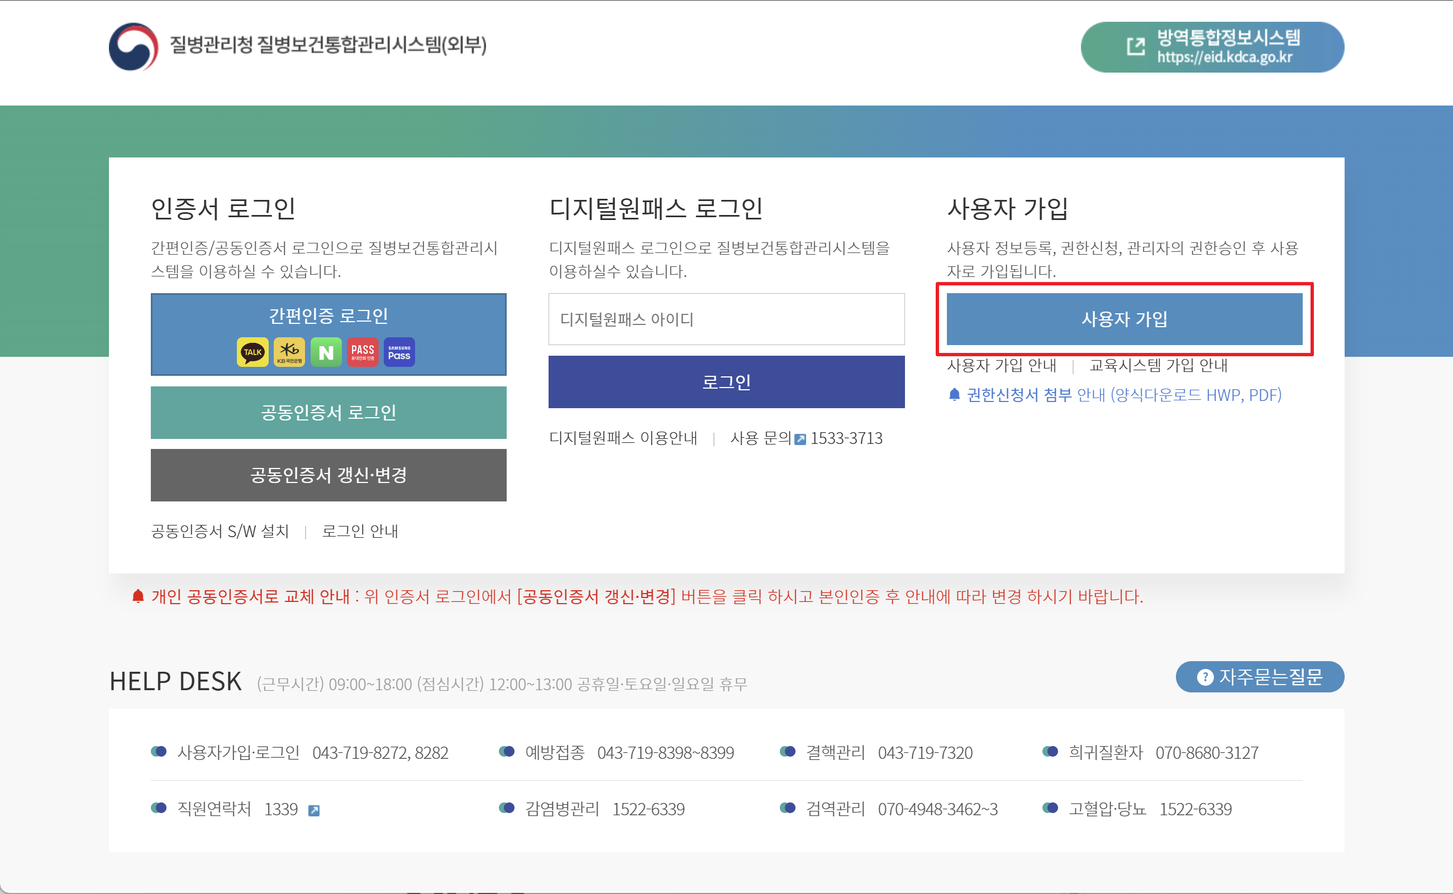The image size is (1453, 894).
Task: Click 검역관리 070-4948-3462~3 entry
Action: pyautogui.click(x=889, y=810)
